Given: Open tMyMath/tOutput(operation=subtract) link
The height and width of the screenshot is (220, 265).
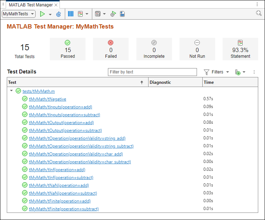Looking at the screenshot, I should [x=66, y=131].
